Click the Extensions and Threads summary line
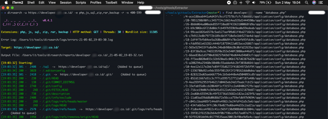This screenshot has height=119, width=328. click(79, 32)
